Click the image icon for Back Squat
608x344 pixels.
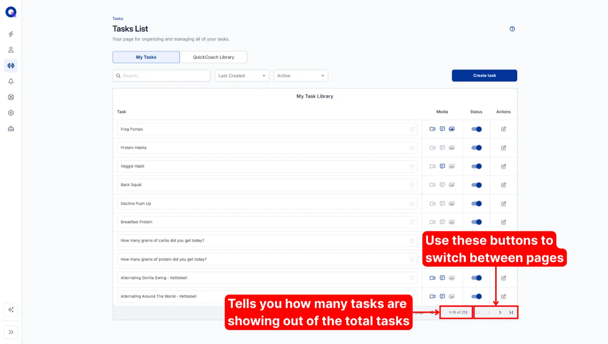(x=452, y=185)
